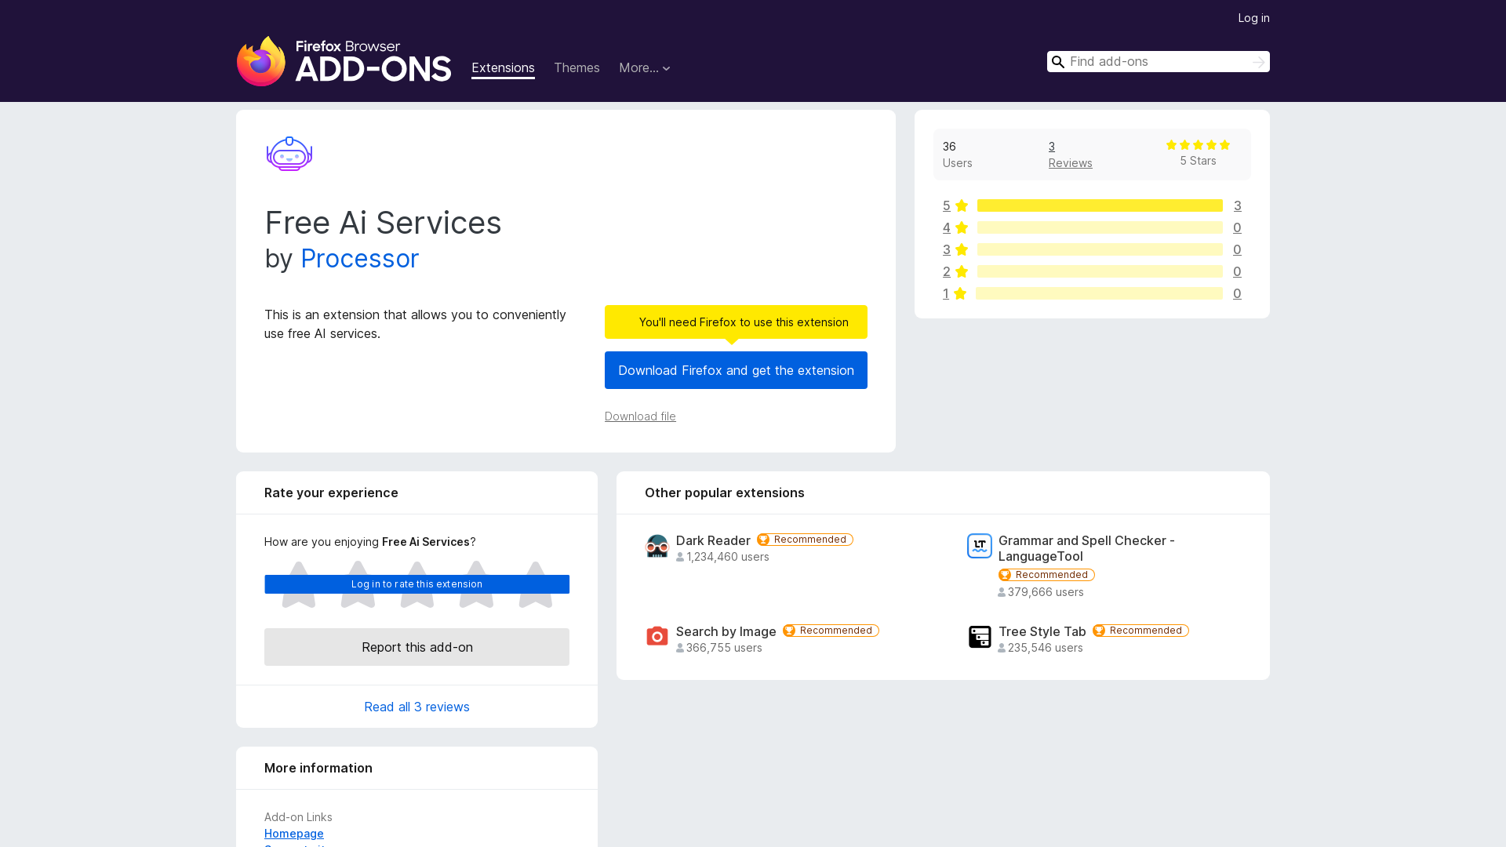Click the "235,546 users" text
Image resolution: width=1506 pixels, height=847 pixels.
pos(1040,648)
